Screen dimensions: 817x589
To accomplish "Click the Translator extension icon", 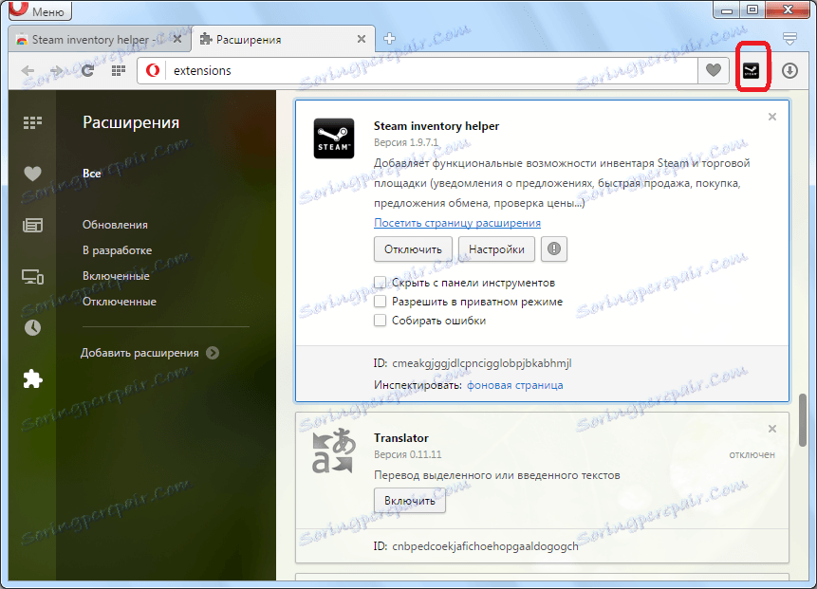I will [x=334, y=451].
